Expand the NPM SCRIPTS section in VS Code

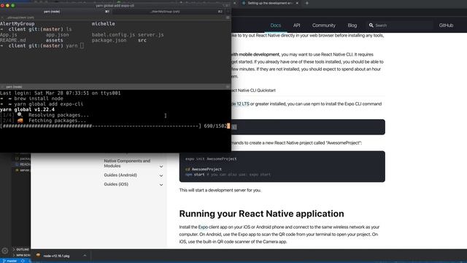[x=21, y=255]
